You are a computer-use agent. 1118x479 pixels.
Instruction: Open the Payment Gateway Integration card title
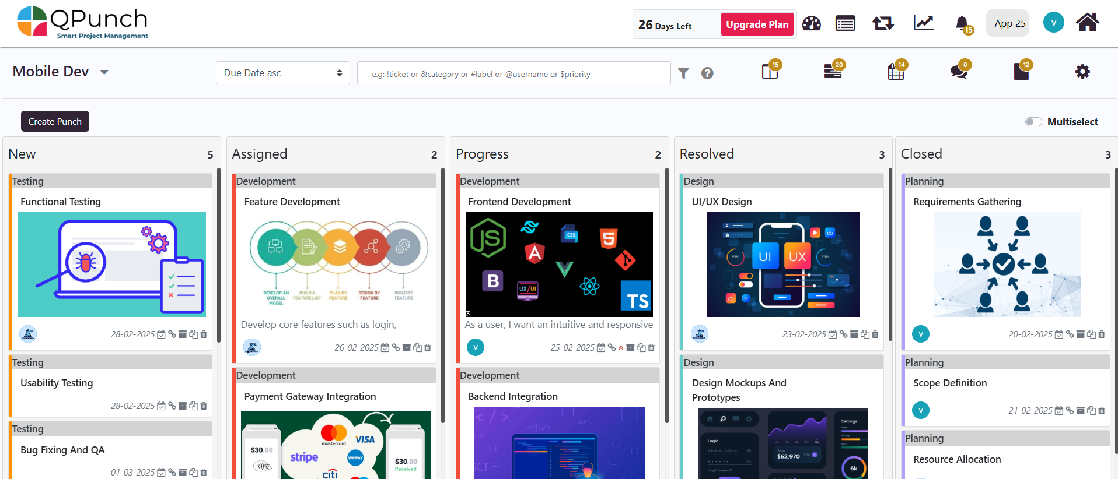[x=310, y=396]
